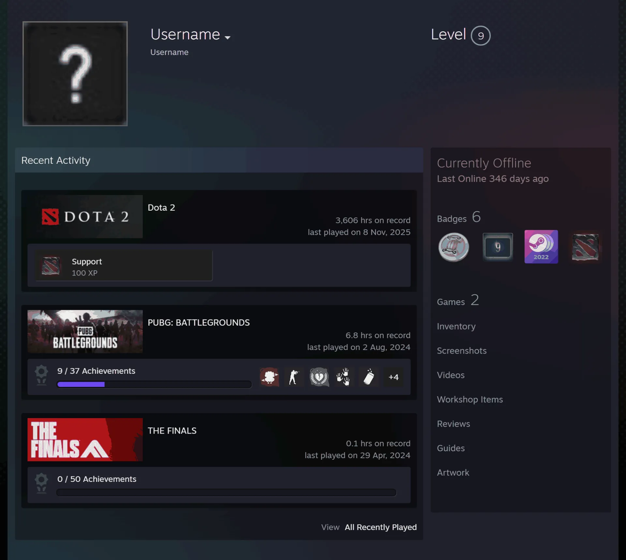Open the Dota 2 game banner

[x=85, y=217]
